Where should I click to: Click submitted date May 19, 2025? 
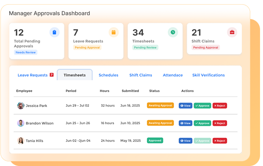(x=130, y=140)
